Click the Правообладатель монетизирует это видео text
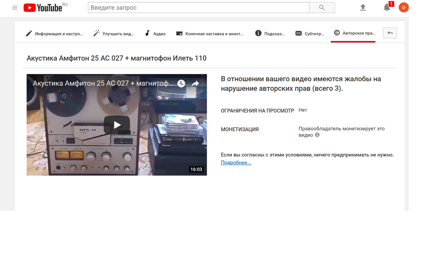This screenshot has width=444, height=271. click(341, 132)
